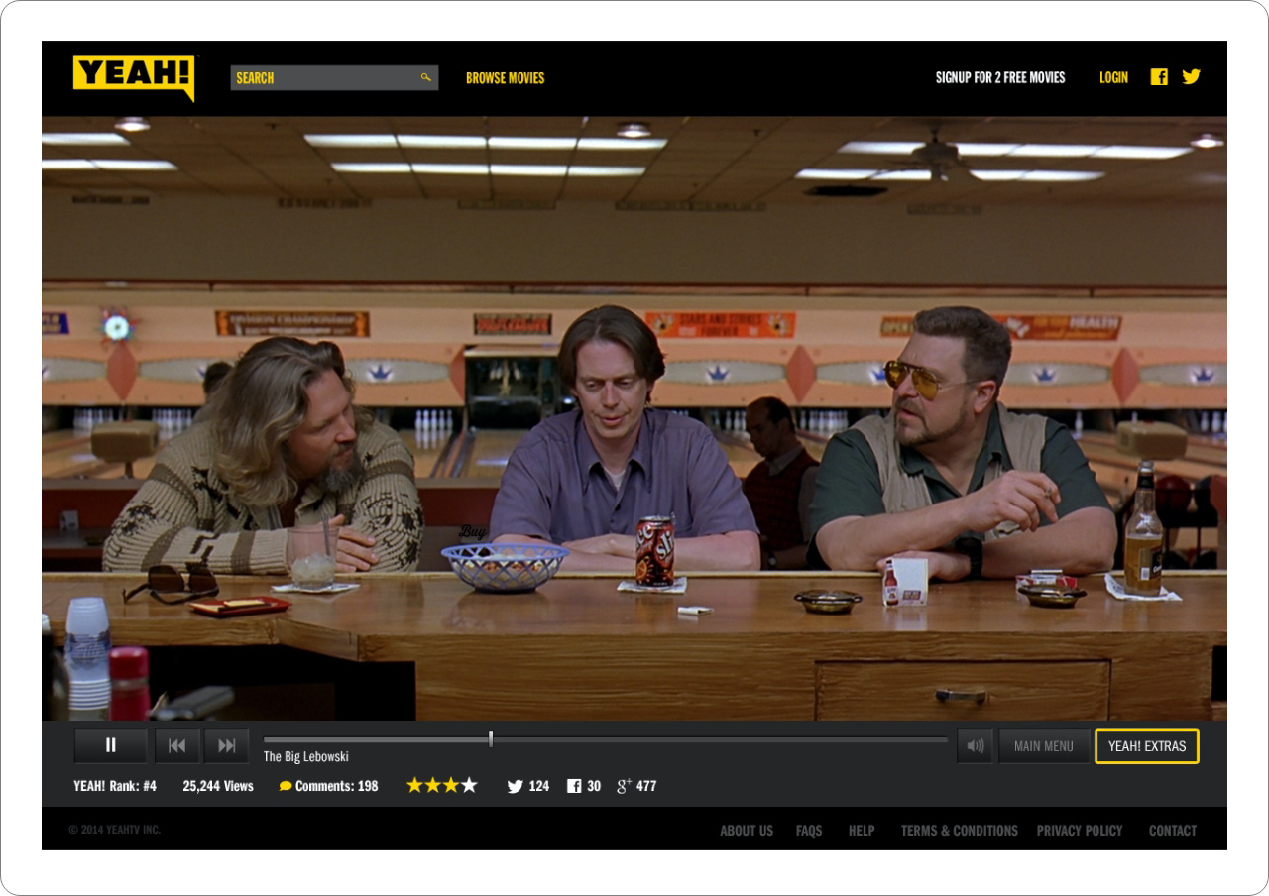Pause the movie playback
The width and height of the screenshot is (1269, 896).
[x=111, y=745]
